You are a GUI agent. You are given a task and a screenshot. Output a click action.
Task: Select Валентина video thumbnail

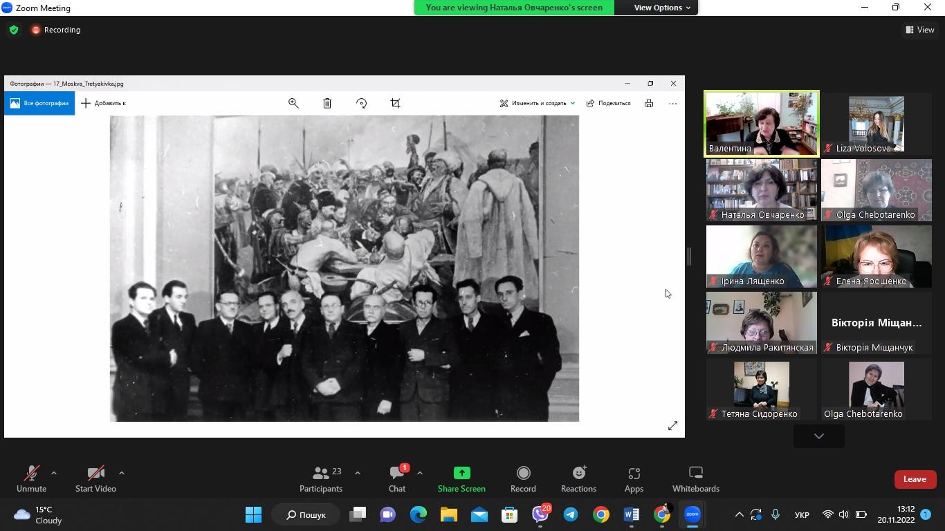762,124
